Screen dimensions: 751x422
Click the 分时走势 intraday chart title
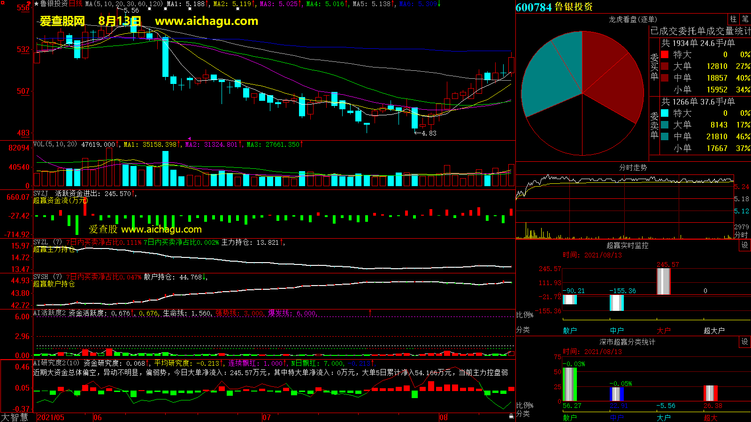point(633,167)
